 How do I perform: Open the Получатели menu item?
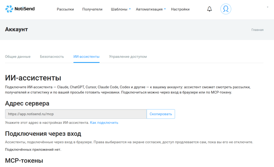(92, 9)
